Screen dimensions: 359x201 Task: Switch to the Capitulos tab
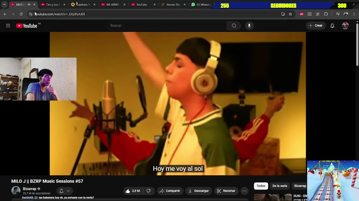click(83, 4)
